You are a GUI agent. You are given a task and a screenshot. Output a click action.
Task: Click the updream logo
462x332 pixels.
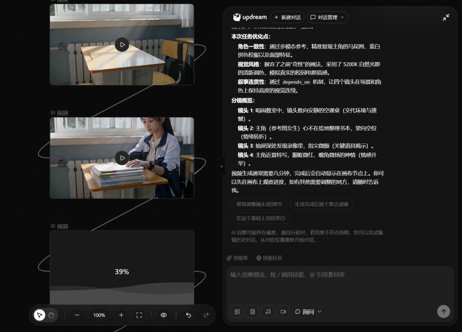tap(249, 17)
